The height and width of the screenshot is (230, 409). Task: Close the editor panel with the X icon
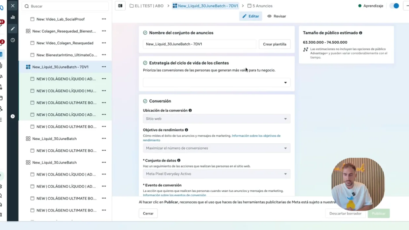point(13,6)
